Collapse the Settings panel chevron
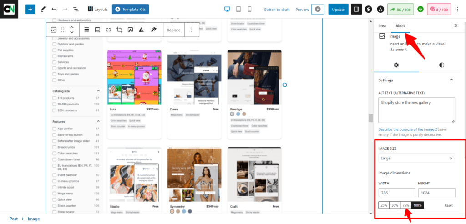 click(451, 80)
